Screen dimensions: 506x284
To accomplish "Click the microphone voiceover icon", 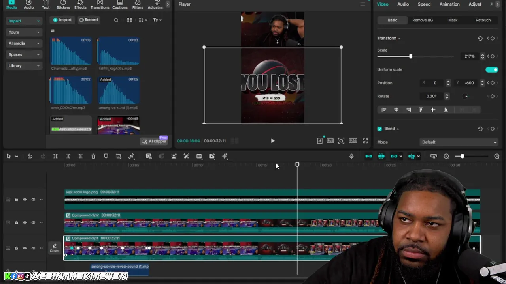I will click(351, 156).
